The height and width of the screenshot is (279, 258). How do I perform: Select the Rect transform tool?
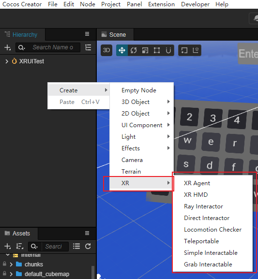coord(157,50)
